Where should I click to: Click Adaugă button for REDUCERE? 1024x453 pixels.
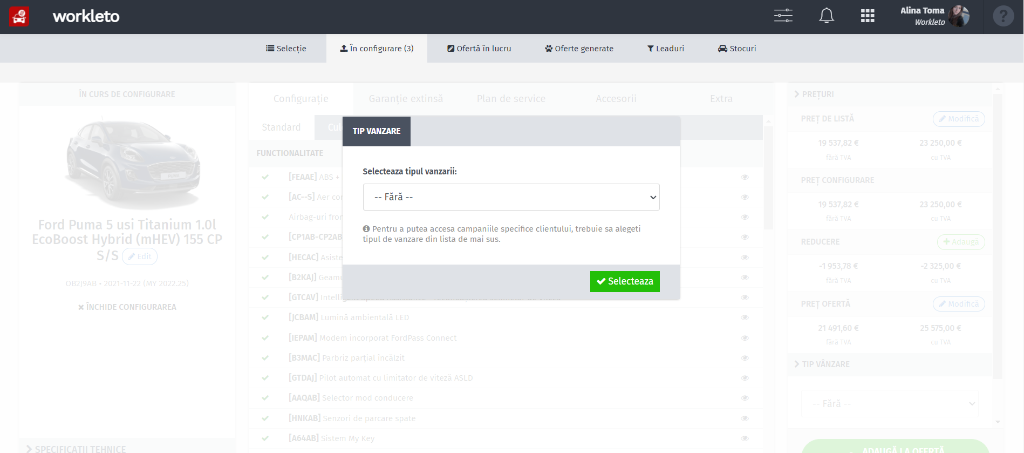[961, 242]
